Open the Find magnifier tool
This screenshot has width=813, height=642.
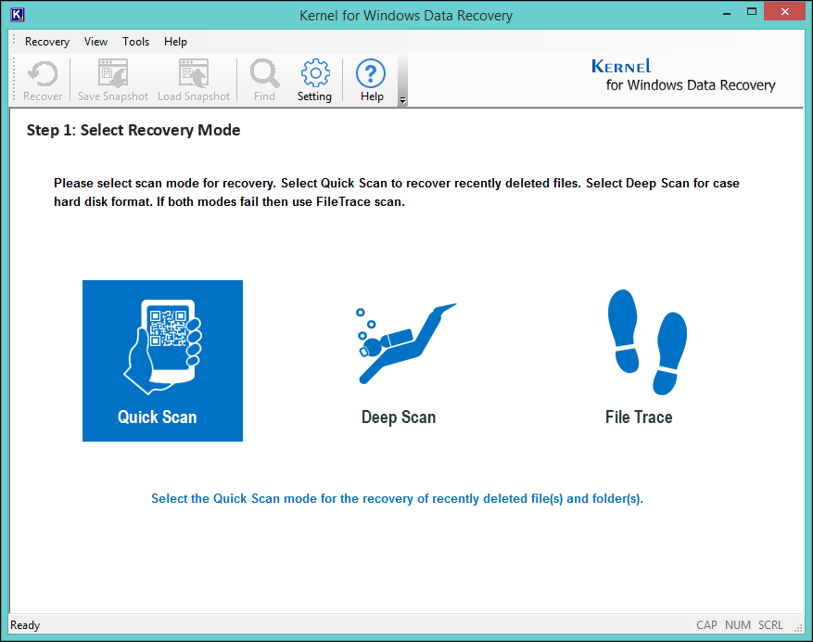(x=264, y=81)
